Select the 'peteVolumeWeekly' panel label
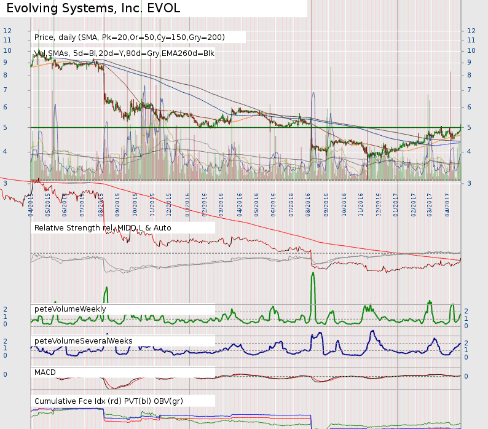The image size is (488, 429). point(70,309)
